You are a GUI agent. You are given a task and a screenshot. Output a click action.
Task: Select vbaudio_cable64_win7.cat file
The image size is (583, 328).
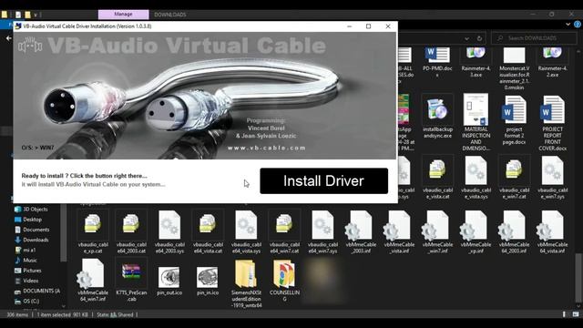284,231
